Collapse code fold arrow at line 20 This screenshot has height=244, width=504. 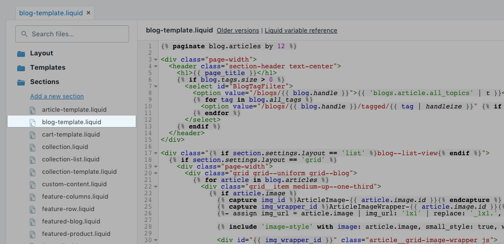[x=156, y=173]
